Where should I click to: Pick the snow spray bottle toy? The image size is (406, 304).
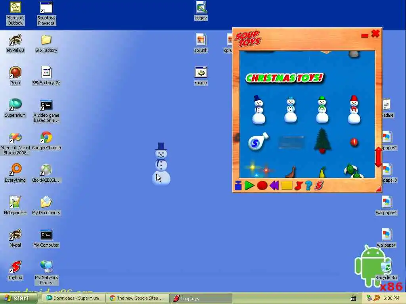pos(258,141)
